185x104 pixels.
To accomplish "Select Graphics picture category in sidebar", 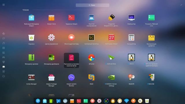I will (4, 53).
